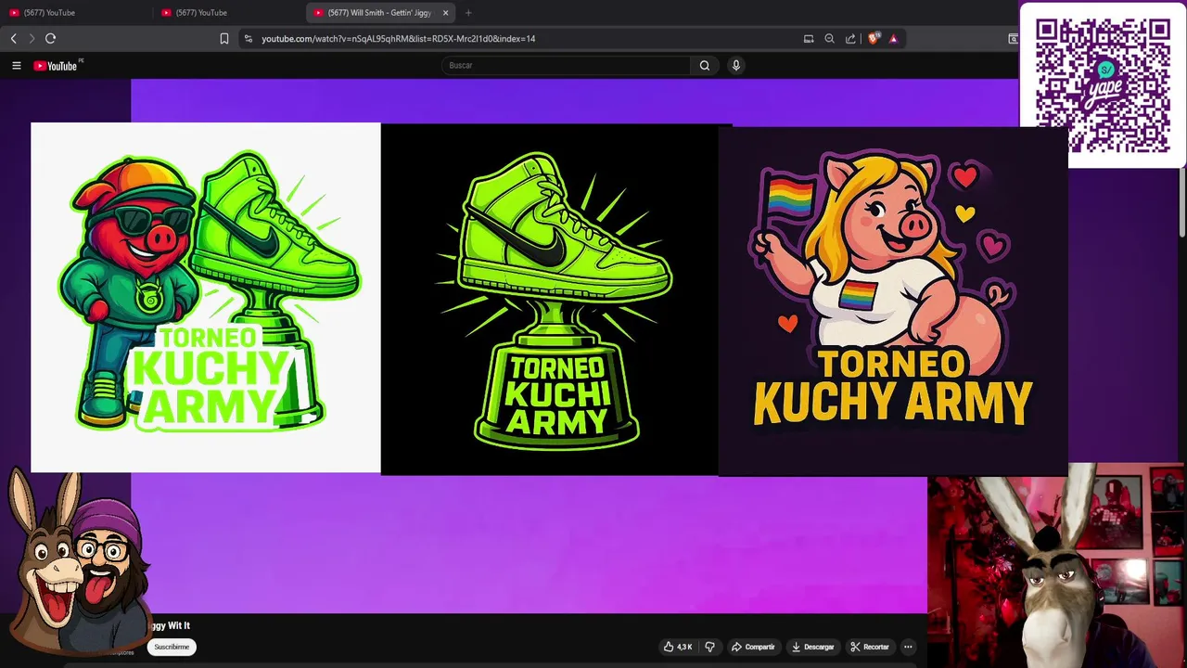Open the install/cast screen icon in address bar
This screenshot has height=668, width=1187.
pyautogui.click(x=809, y=38)
